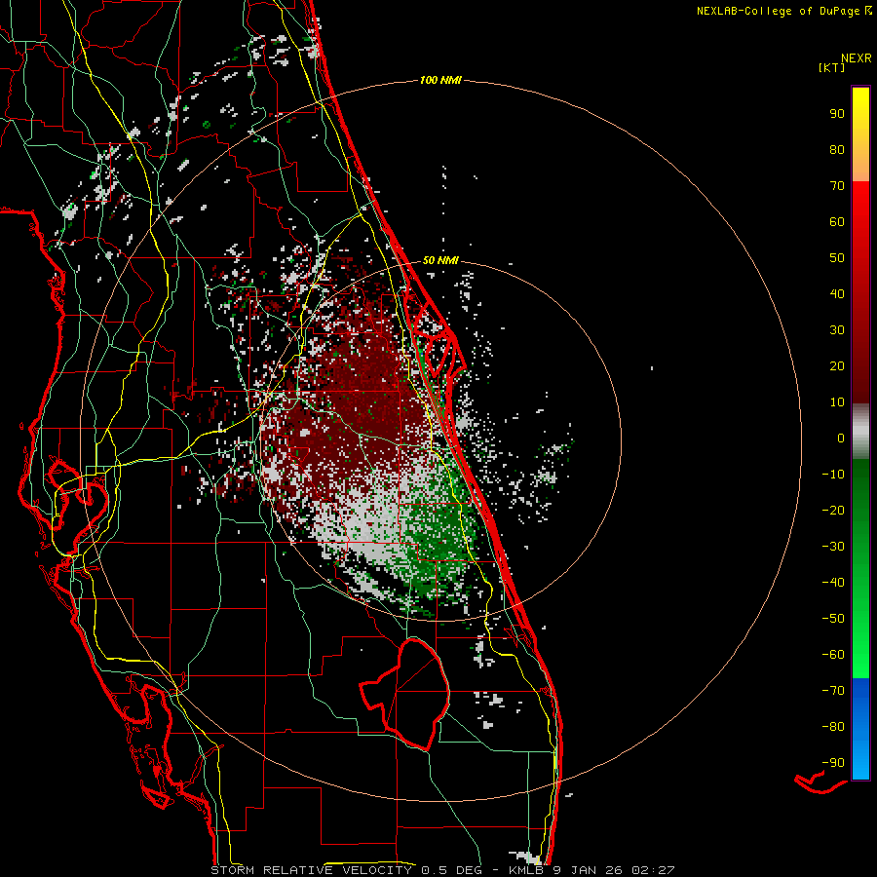Screen dimensions: 877x877
Task: Click the -60 value on velocity scale
Action: (833, 655)
